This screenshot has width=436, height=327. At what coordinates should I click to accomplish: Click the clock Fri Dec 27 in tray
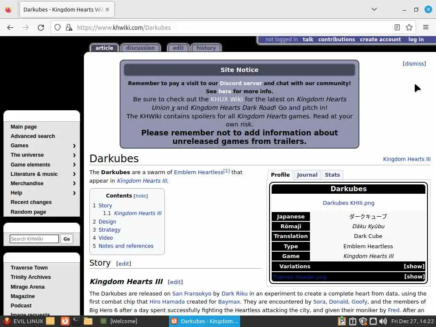tap(412, 321)
